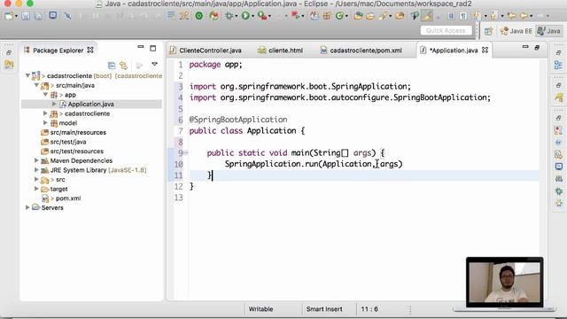Click the Debug bug toolbar icon
Image resolution: width=567 pixels, height=319 pixels.
pyautogui.click(x=229, y=16)
